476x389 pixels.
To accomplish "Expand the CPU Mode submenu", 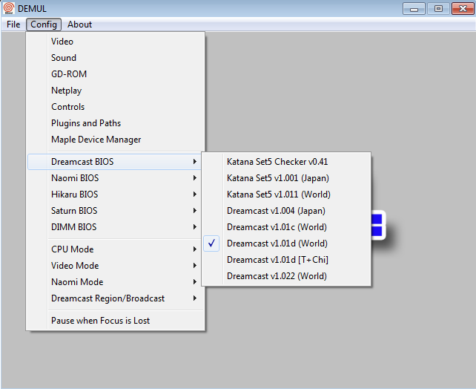I will tap(116, 249).
